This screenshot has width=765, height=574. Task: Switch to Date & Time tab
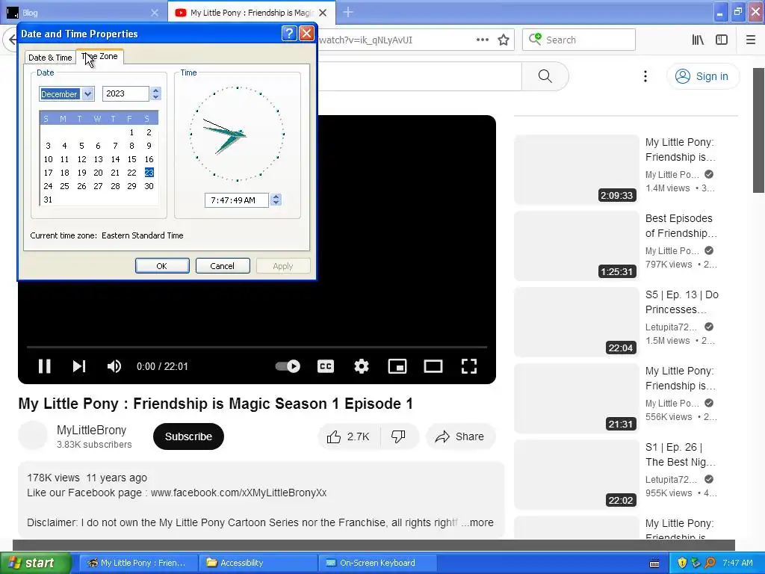50,58
